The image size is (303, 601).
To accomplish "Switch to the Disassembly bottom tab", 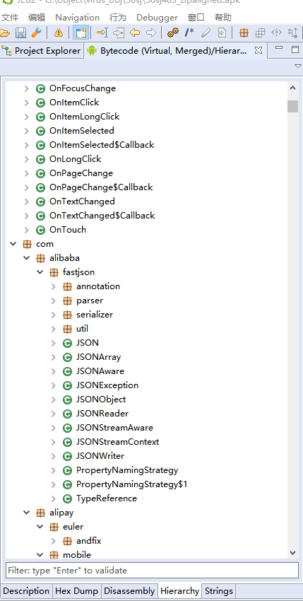I will pos(129,590).
